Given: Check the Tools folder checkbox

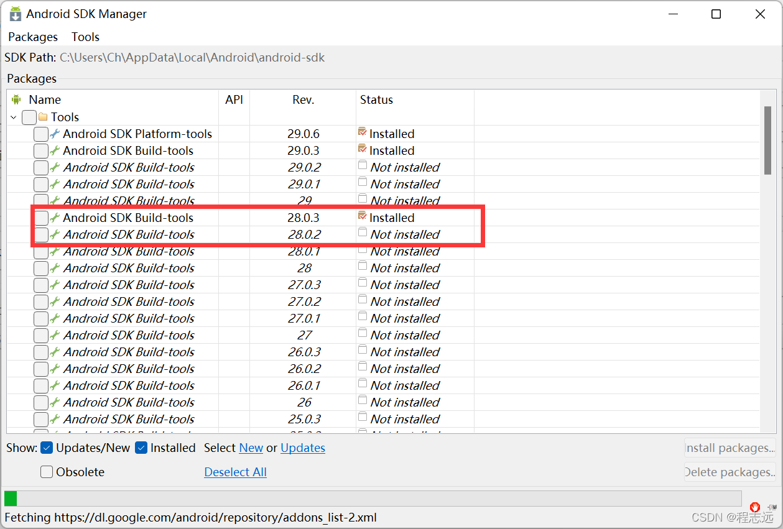Looking at the screenshot, I should (x=29, y=117).
